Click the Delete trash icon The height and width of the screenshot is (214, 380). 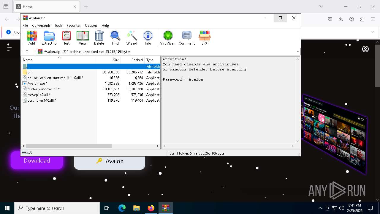click(x=99, y=38)
